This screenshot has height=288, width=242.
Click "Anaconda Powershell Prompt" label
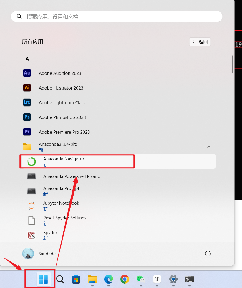(72, 176)
